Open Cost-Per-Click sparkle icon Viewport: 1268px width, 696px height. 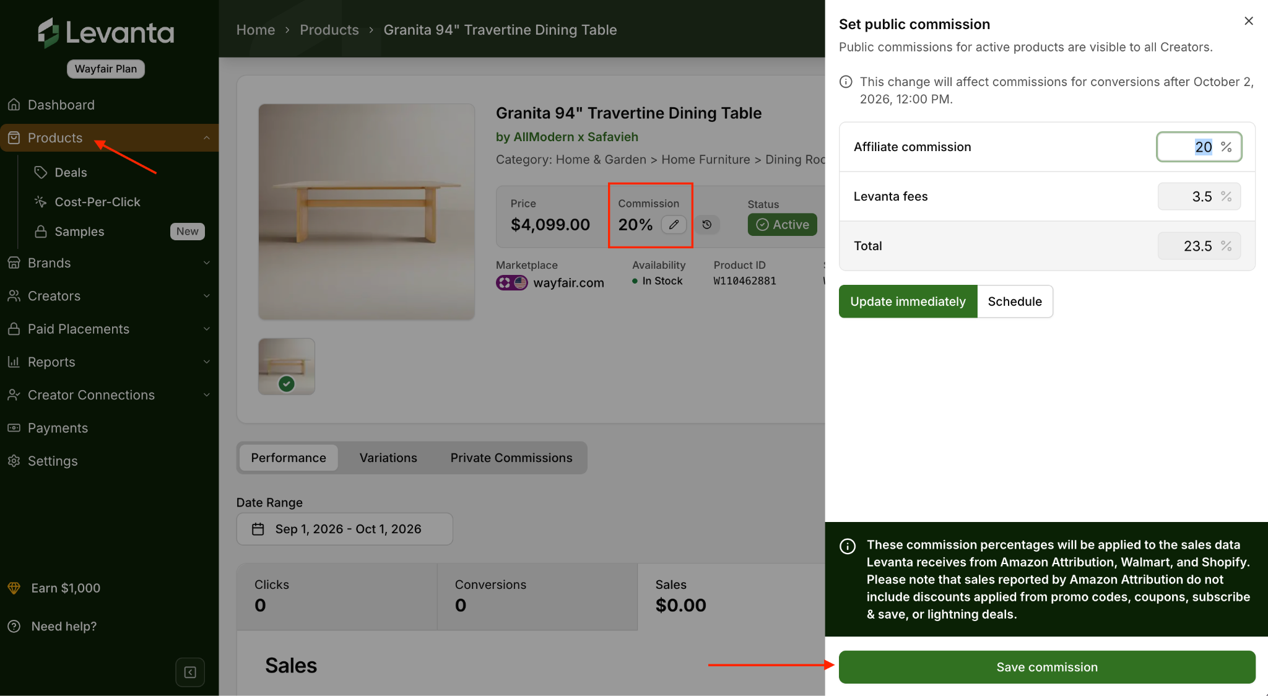coord(41,202)
